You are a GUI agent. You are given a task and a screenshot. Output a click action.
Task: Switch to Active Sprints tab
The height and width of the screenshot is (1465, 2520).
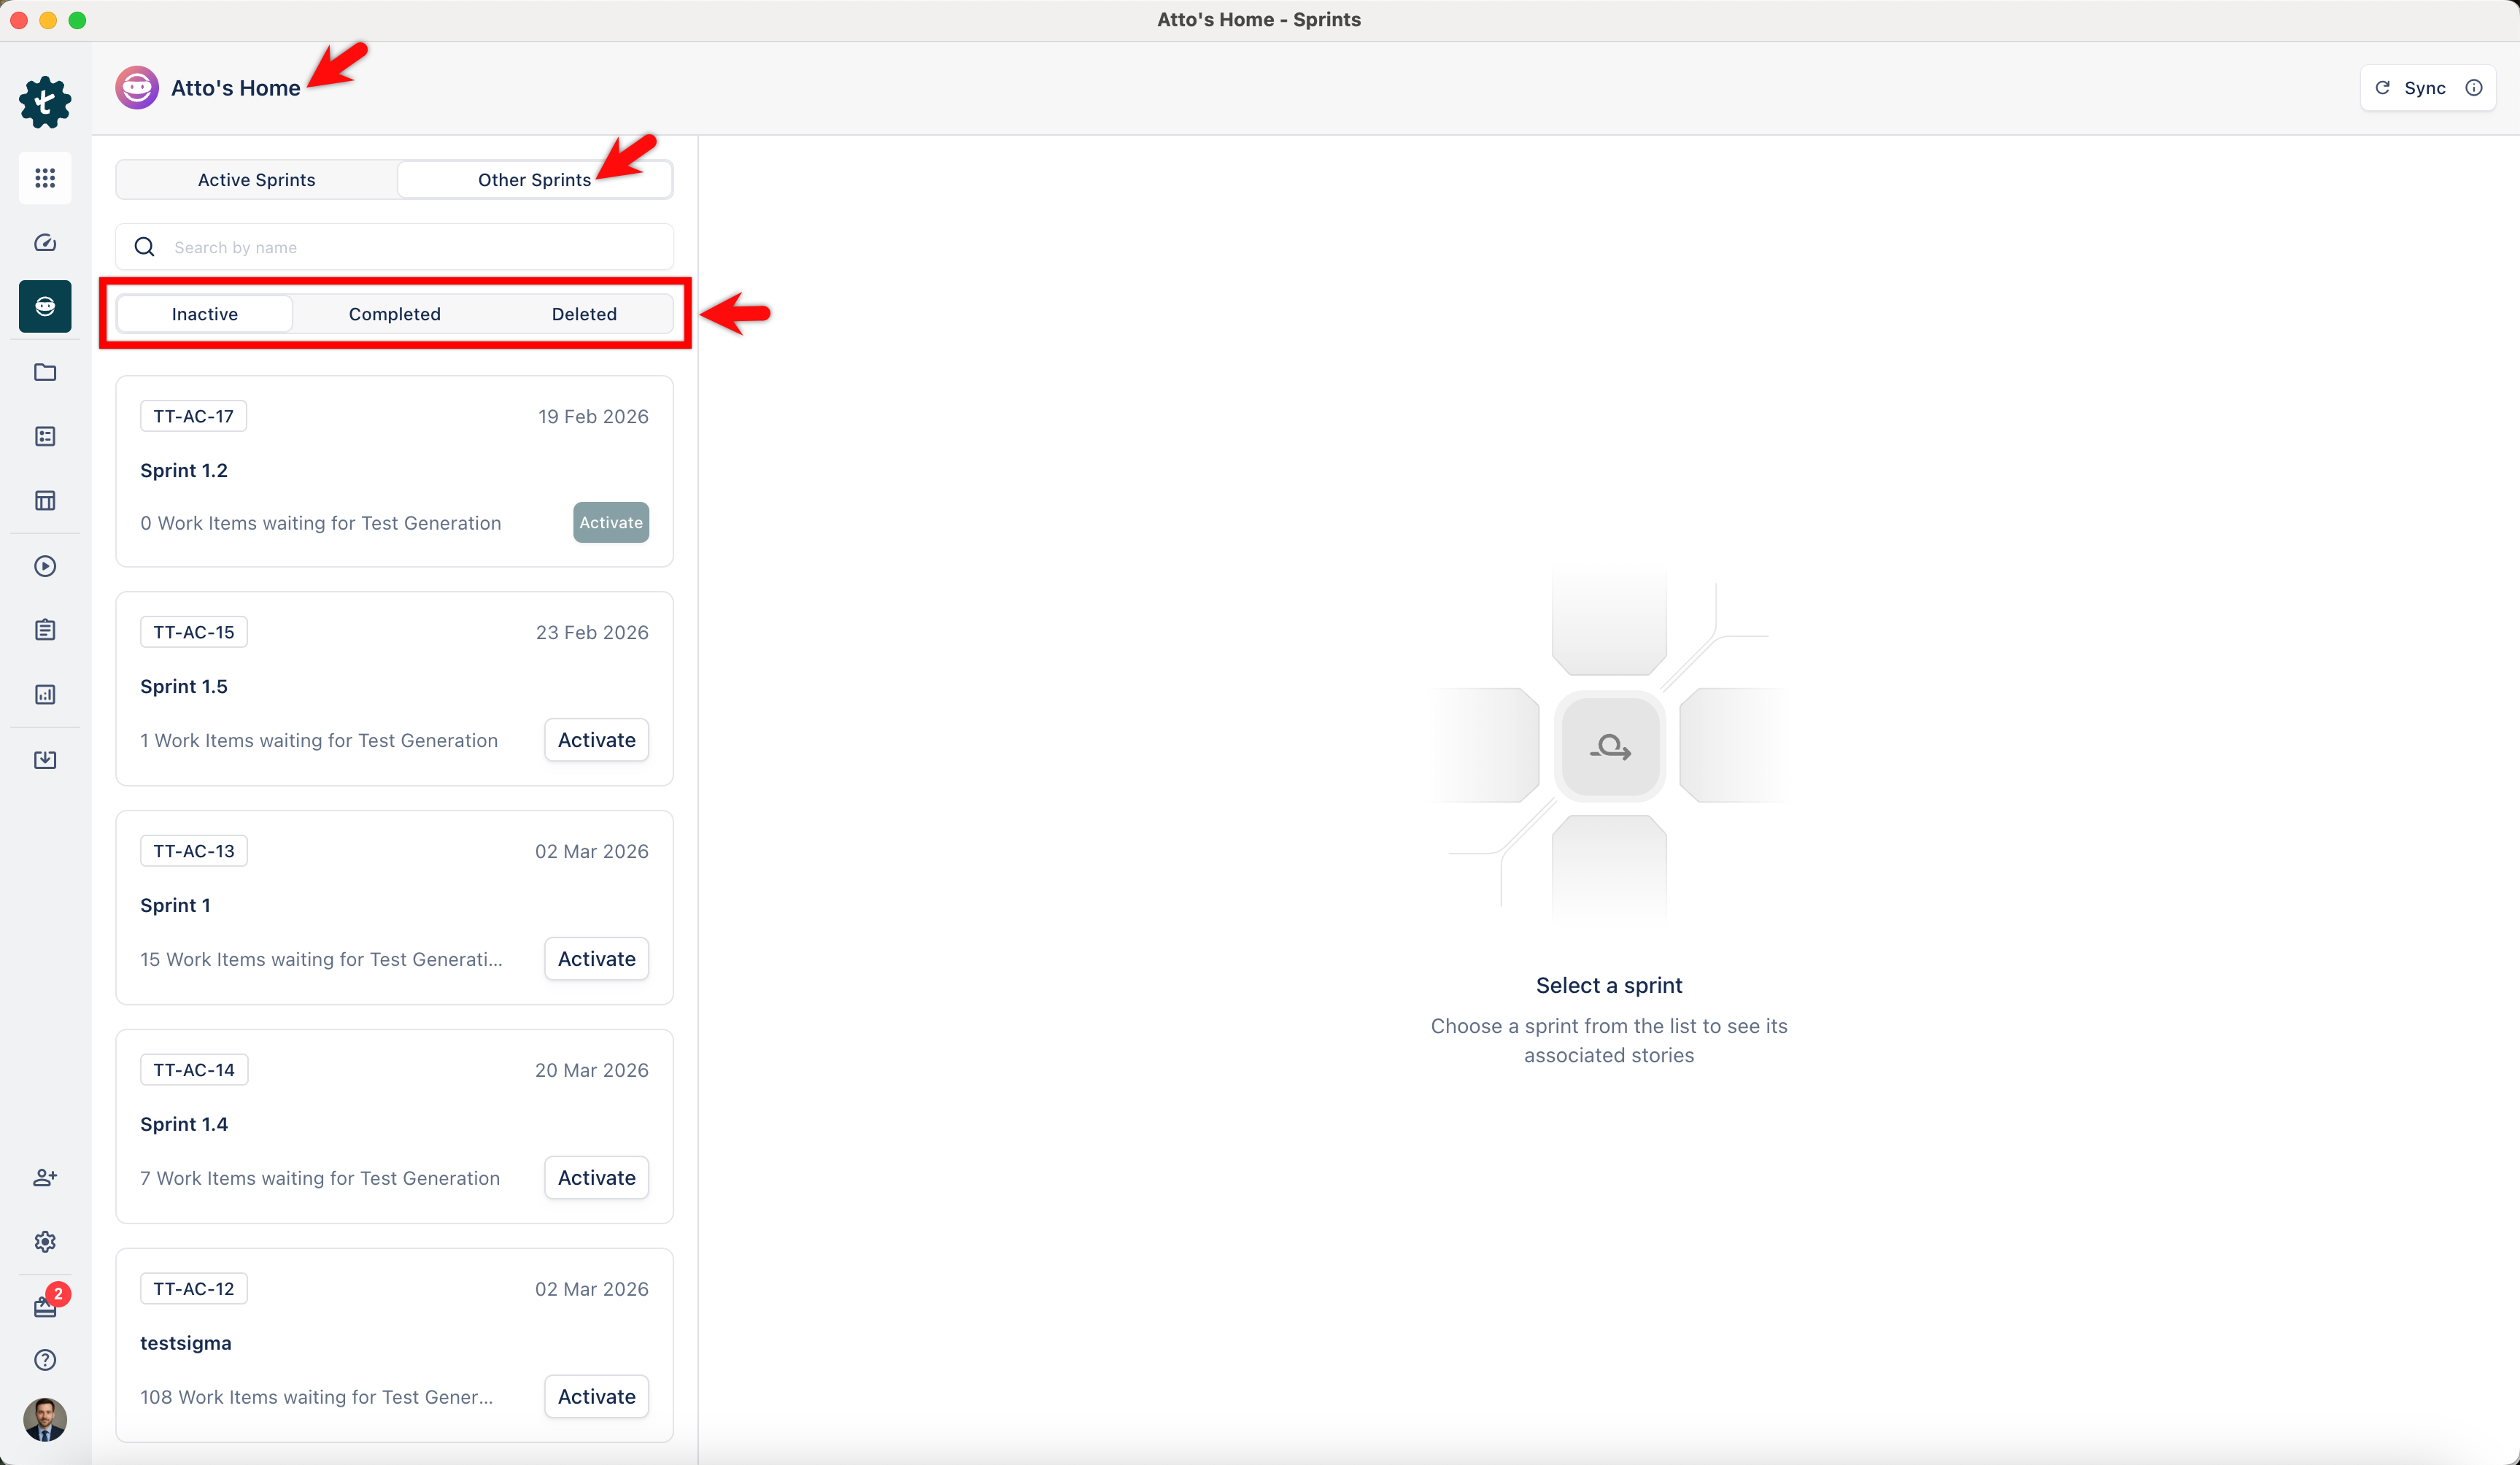click(256, 180)
